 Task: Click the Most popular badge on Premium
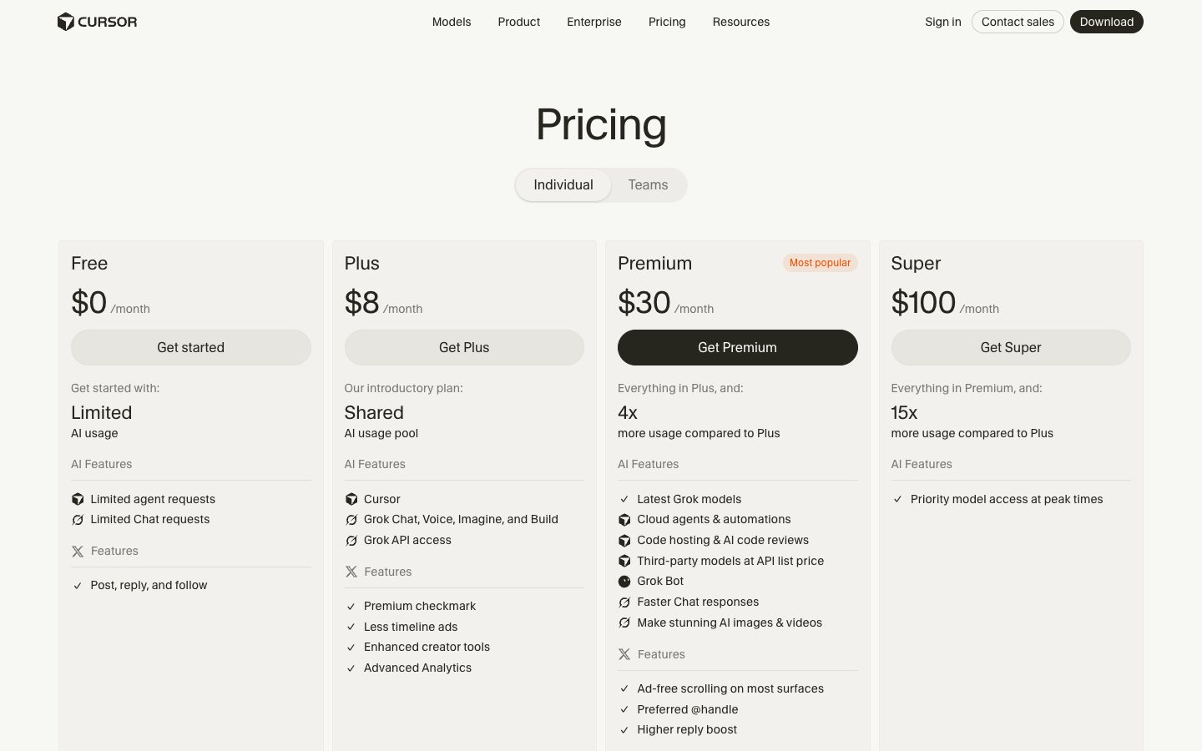point(820,263)
